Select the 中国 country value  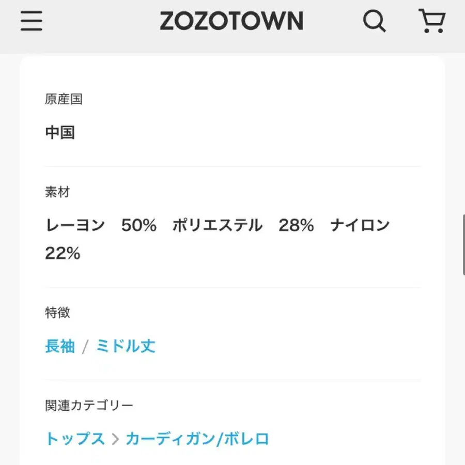point(60,133)
